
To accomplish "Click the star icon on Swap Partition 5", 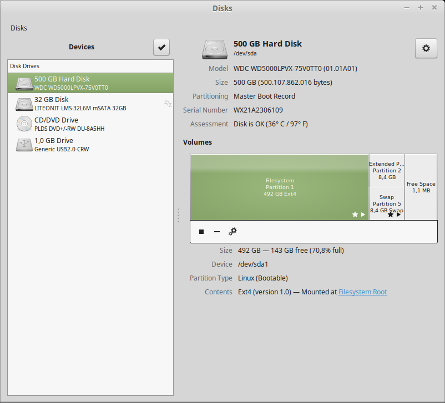I will pyautogui.click(x=391, y=215).
